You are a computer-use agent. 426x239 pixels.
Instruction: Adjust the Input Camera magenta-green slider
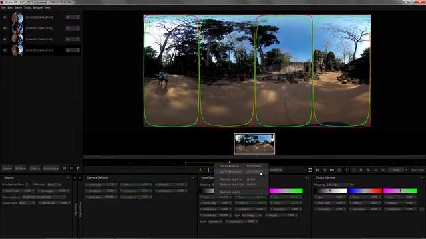tap(286, 191)
